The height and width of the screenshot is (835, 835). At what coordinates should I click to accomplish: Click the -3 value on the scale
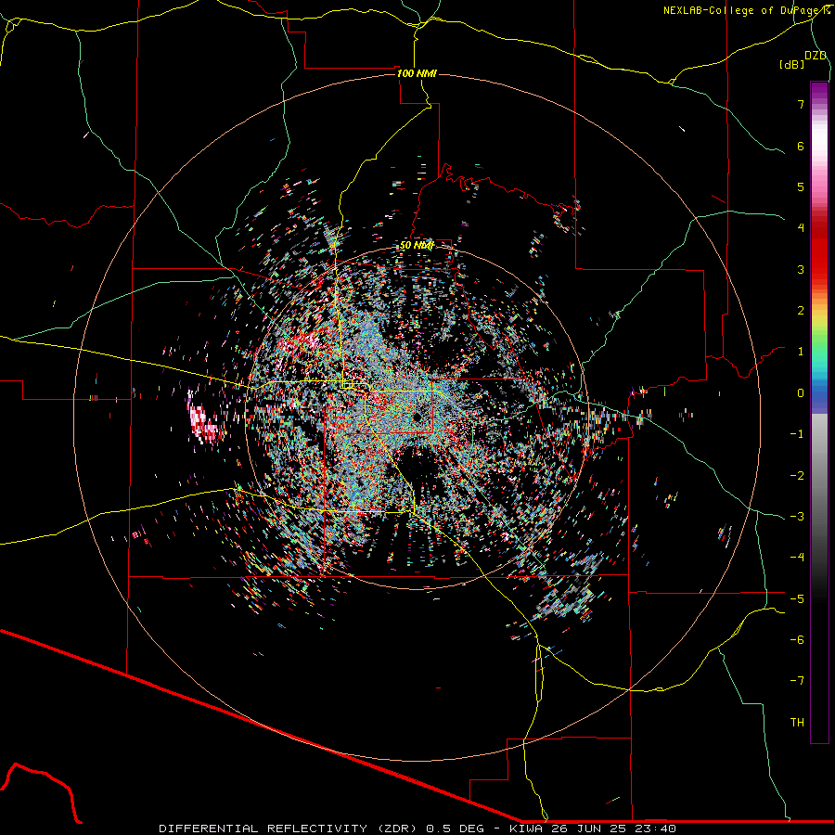[797, 517]
